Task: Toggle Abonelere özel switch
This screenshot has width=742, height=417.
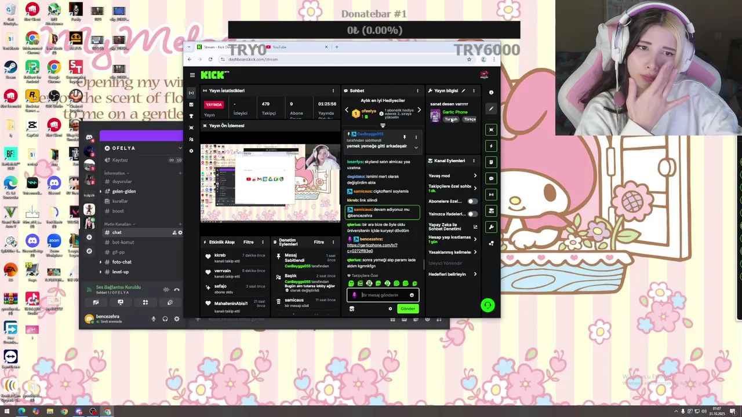Action: [472, 202]
